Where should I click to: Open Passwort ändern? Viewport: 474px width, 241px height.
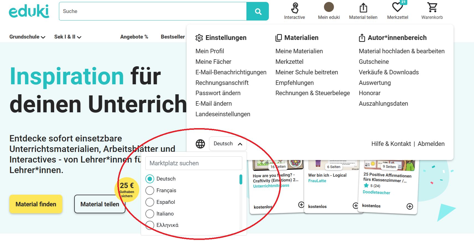click(x=218, y=93)
